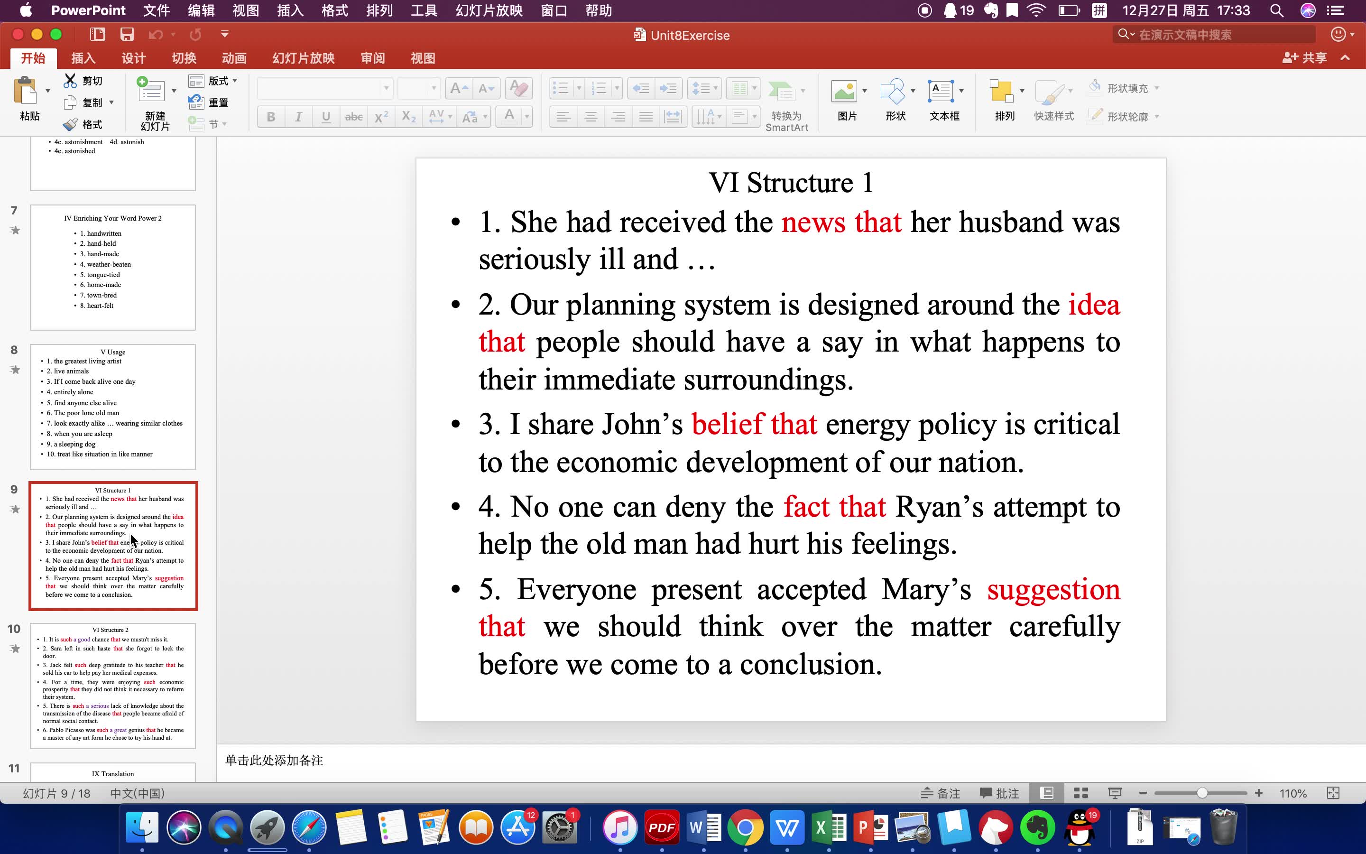Open Evernote from the Dock
1366x854 pixels.
point(1037,827)
